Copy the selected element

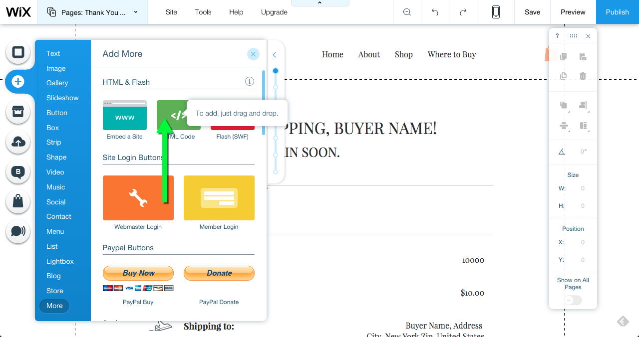563,56
